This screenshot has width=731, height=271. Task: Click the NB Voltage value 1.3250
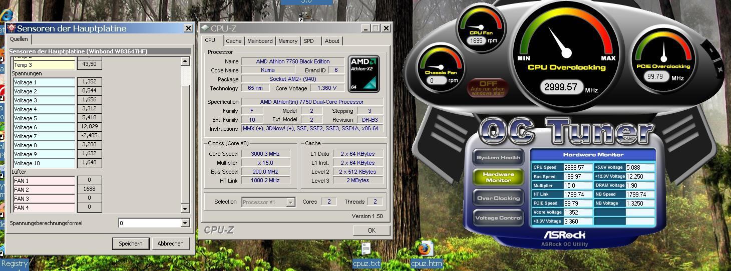pyautogui.click(x=640, y=203)
